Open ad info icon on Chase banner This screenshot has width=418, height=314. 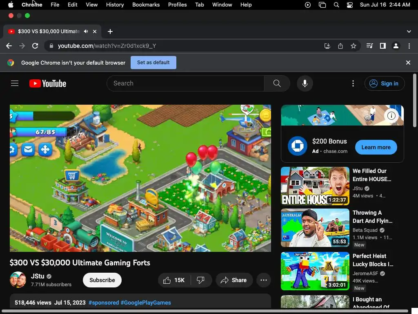click(x=391, y=116)
